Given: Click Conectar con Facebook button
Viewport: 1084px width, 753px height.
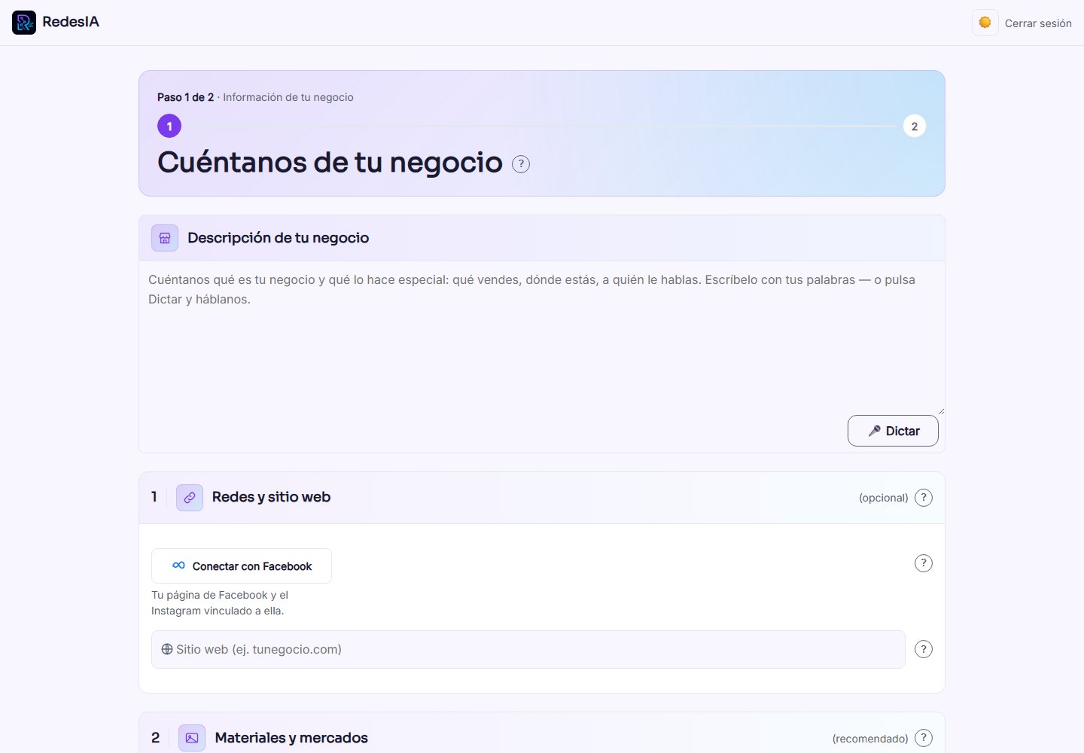Looking at the screenshot, I should pos(242,566).
